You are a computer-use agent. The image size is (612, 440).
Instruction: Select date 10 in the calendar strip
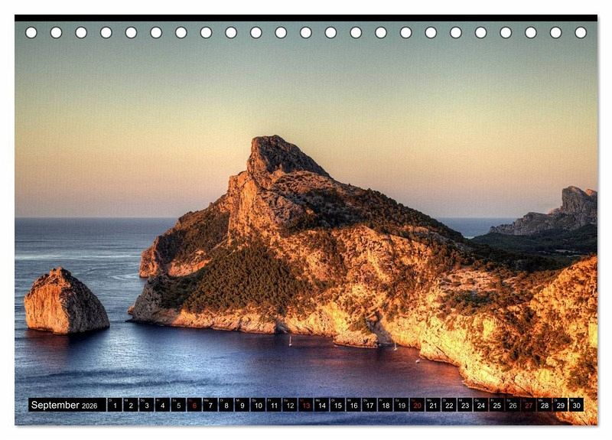pyautogui.click(x=258, y=405)
